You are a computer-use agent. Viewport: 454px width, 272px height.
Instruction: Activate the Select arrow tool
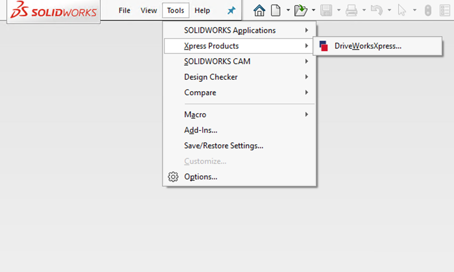pos(401,10)
